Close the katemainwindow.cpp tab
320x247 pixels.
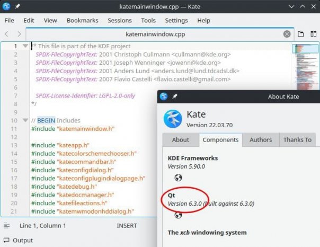click(287, 34)
